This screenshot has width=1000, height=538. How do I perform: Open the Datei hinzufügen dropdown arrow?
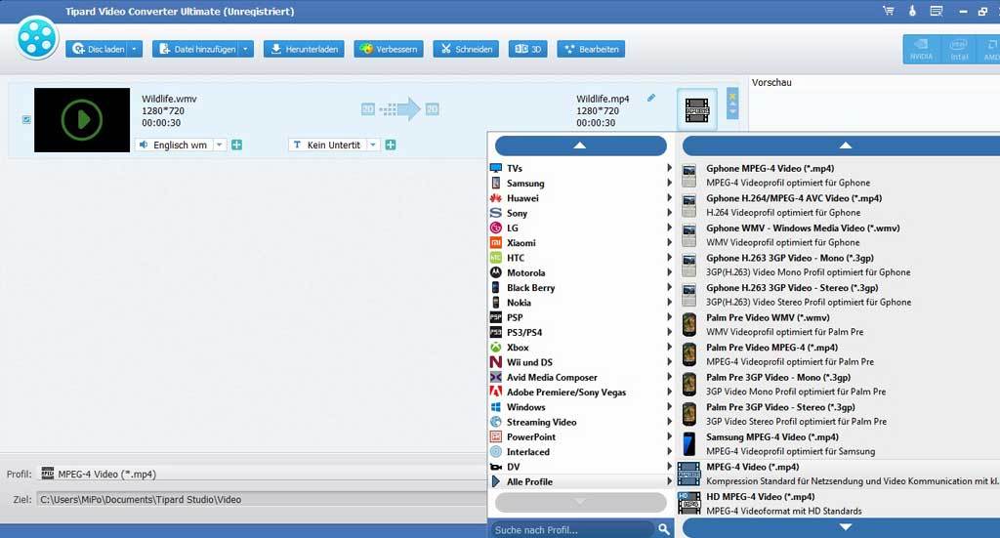click(245, 49)
